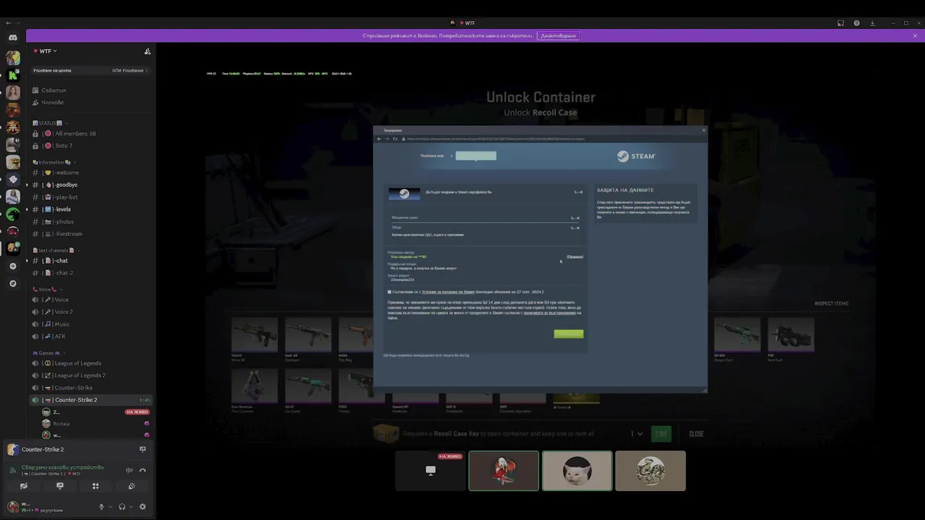Open Discord user settings gear
Viewport: 925px width, 520px height.
(x=142, y=507)
